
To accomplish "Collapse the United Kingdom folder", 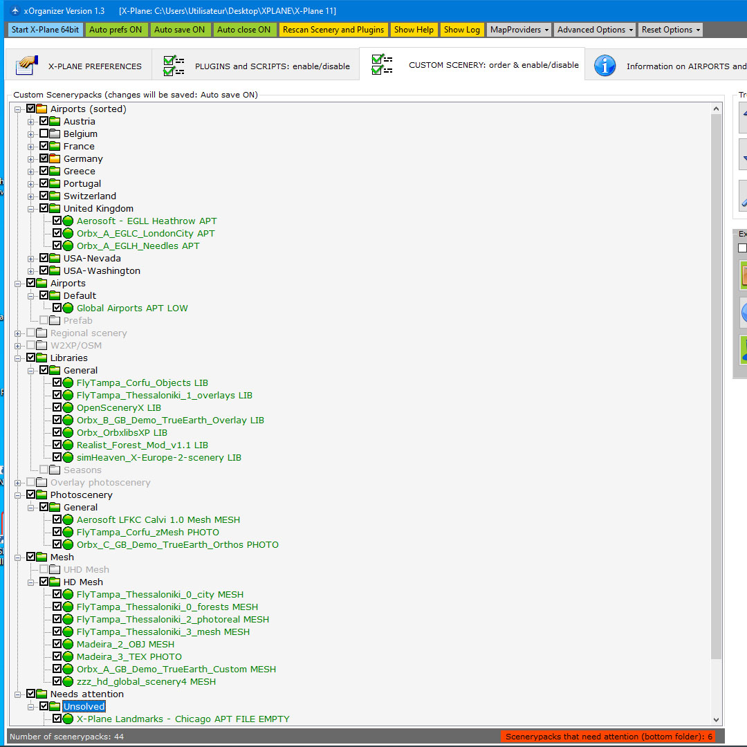I will [x=31, y=209].
